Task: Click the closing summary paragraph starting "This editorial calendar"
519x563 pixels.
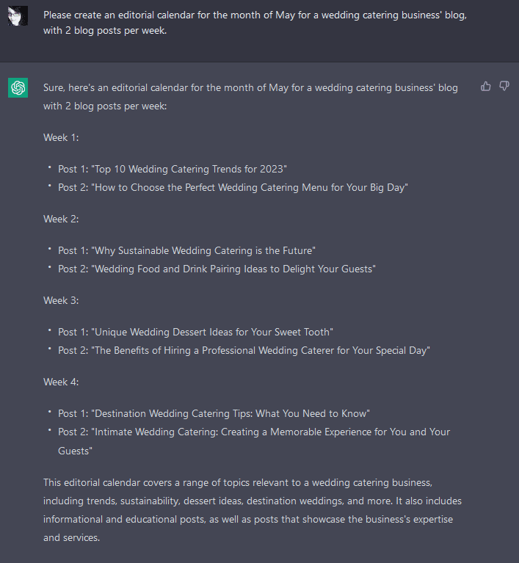Action: tap(253, 510)
